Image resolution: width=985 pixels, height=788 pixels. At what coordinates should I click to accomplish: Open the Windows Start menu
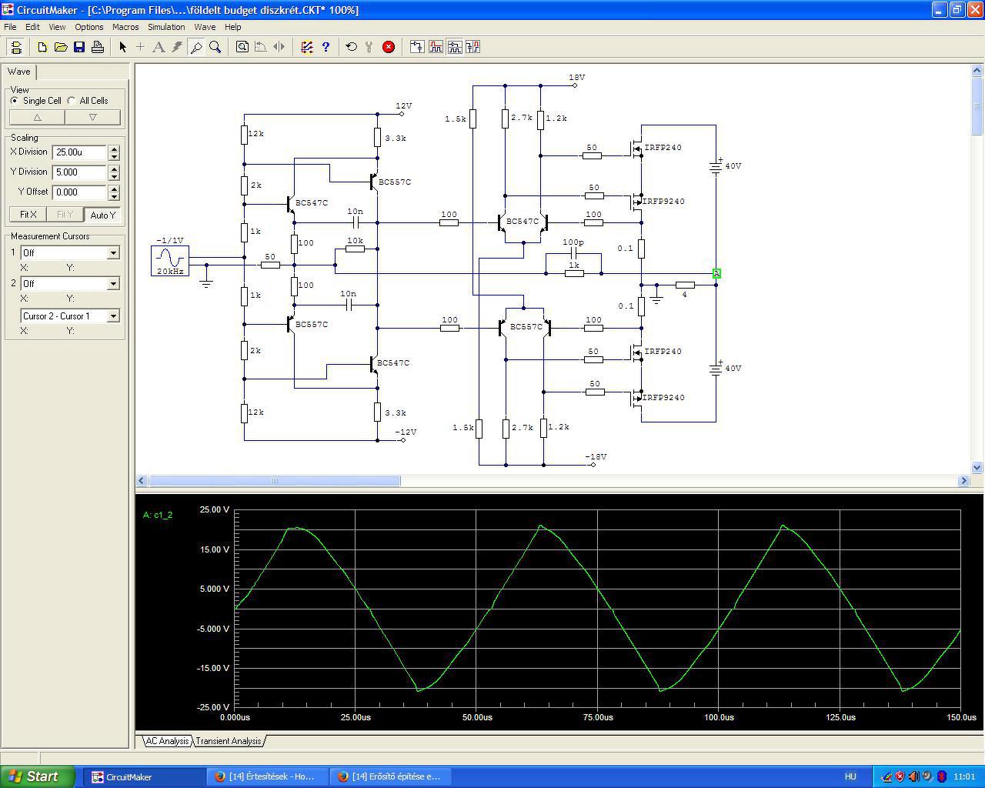(38, 776)
